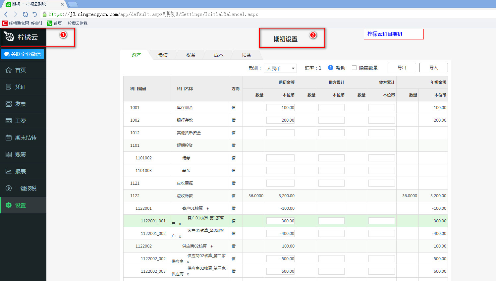Open the 发票 invoice sidebar icon
Screen dimensions: 496x281
click(x=9, y=104)
